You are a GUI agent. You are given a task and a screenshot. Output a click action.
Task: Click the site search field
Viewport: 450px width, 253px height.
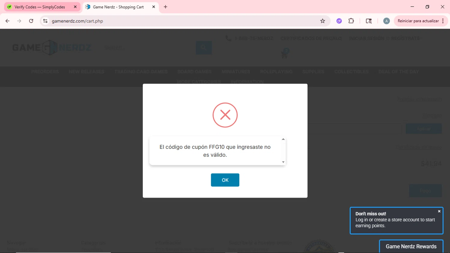(148, 47)
